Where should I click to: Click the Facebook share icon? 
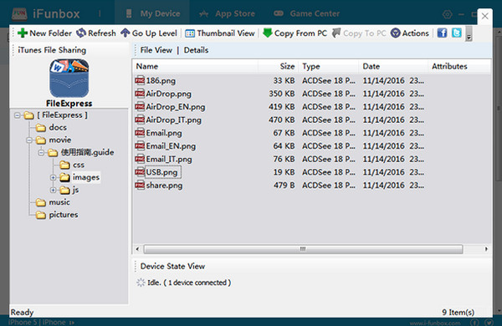pos(442,33)
